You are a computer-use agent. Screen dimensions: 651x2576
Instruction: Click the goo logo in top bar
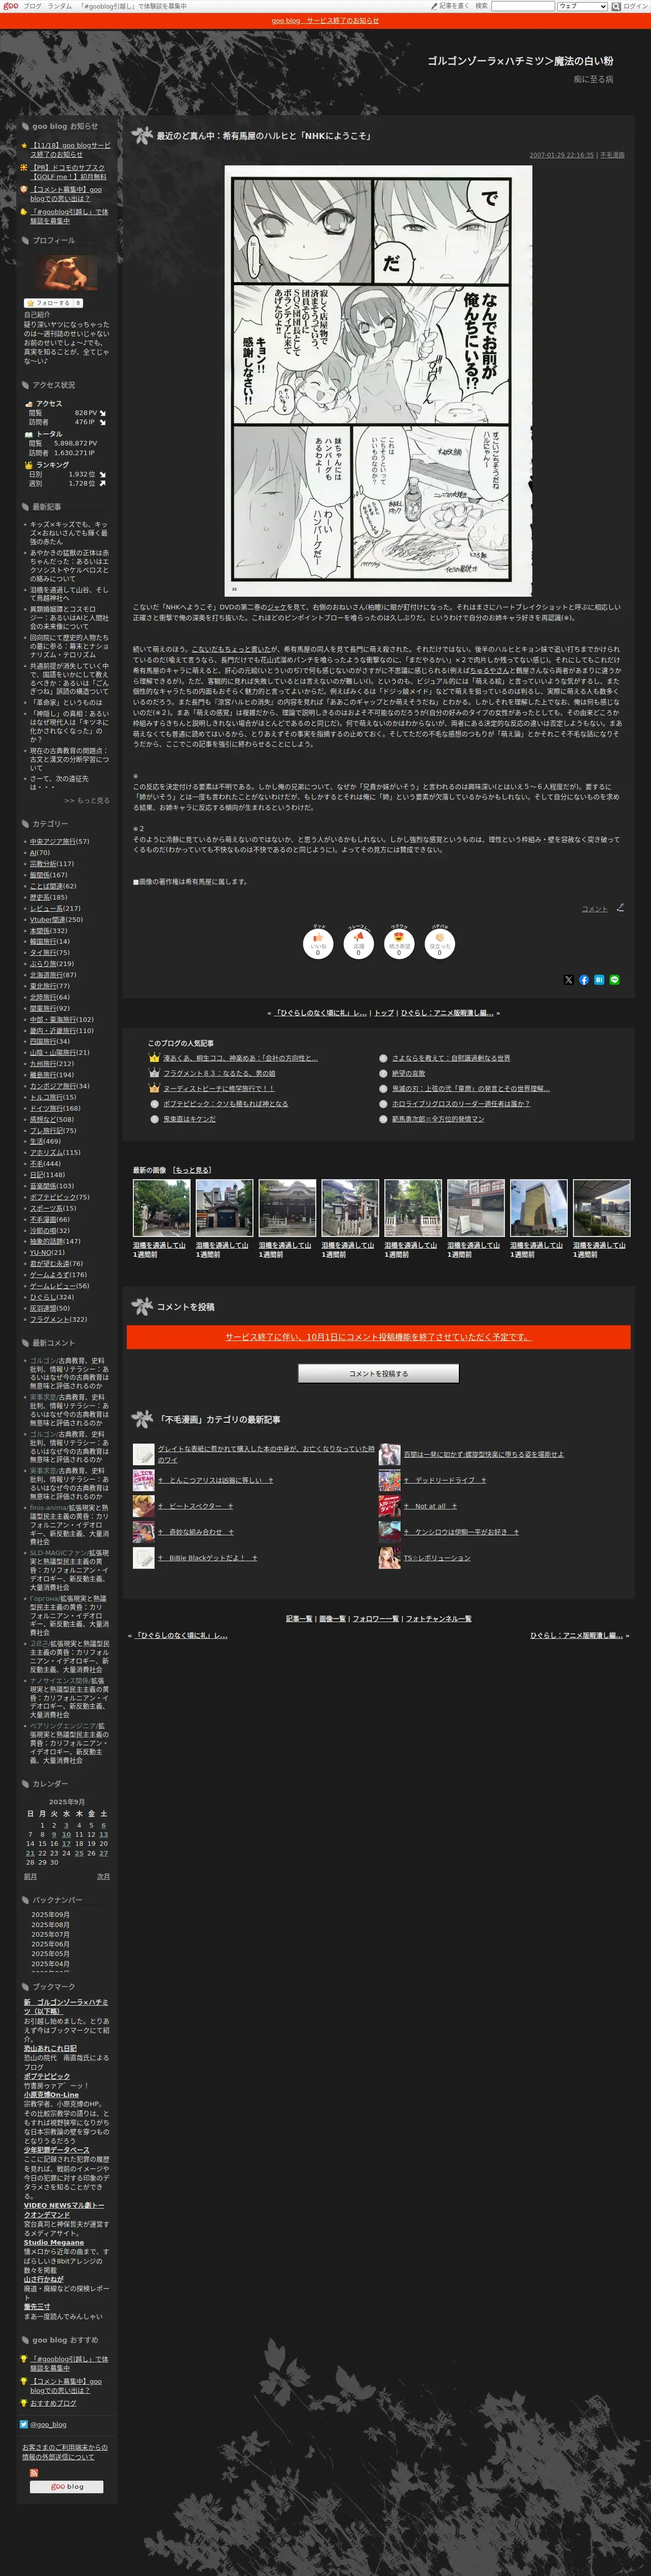pos(10,6)
